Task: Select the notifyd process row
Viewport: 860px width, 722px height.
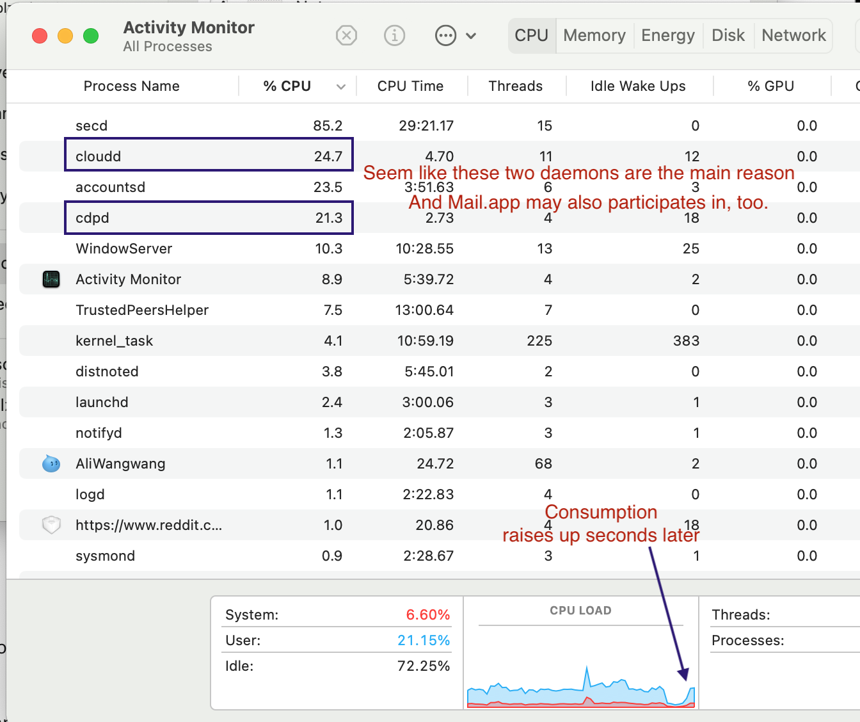Action: pos(440,433)
